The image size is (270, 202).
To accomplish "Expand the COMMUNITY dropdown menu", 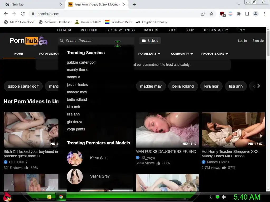I will (182, 54).
